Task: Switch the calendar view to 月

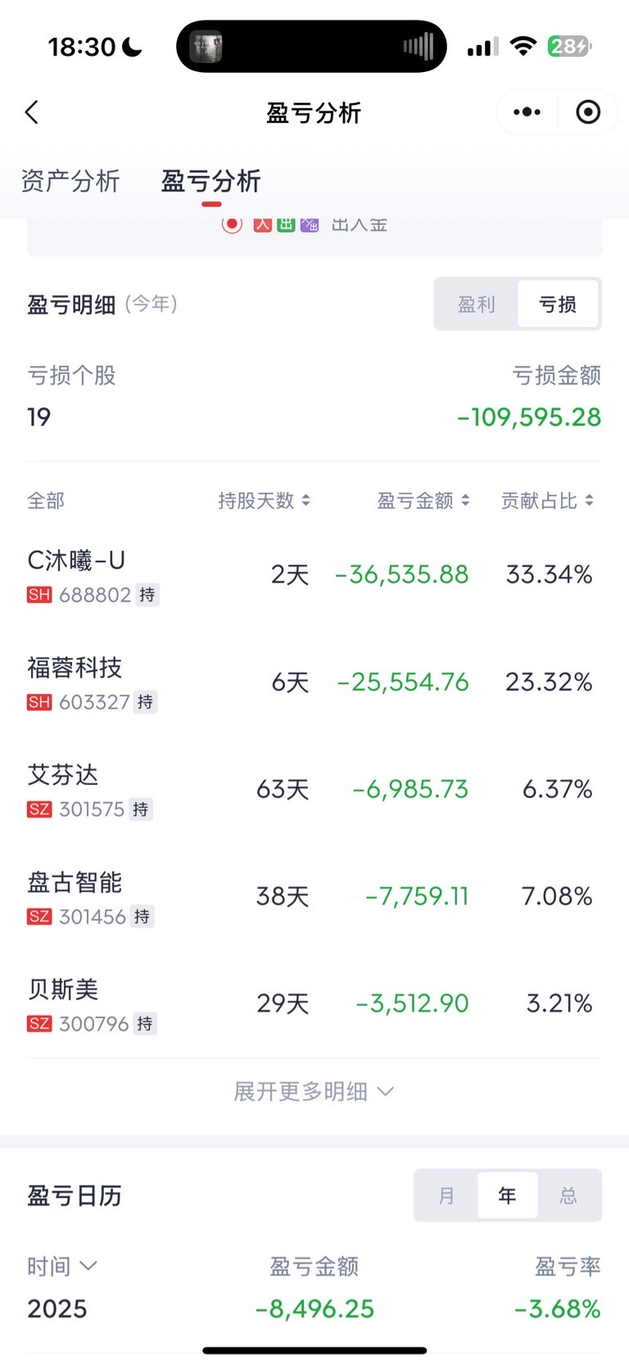Action: [446, 1196]
